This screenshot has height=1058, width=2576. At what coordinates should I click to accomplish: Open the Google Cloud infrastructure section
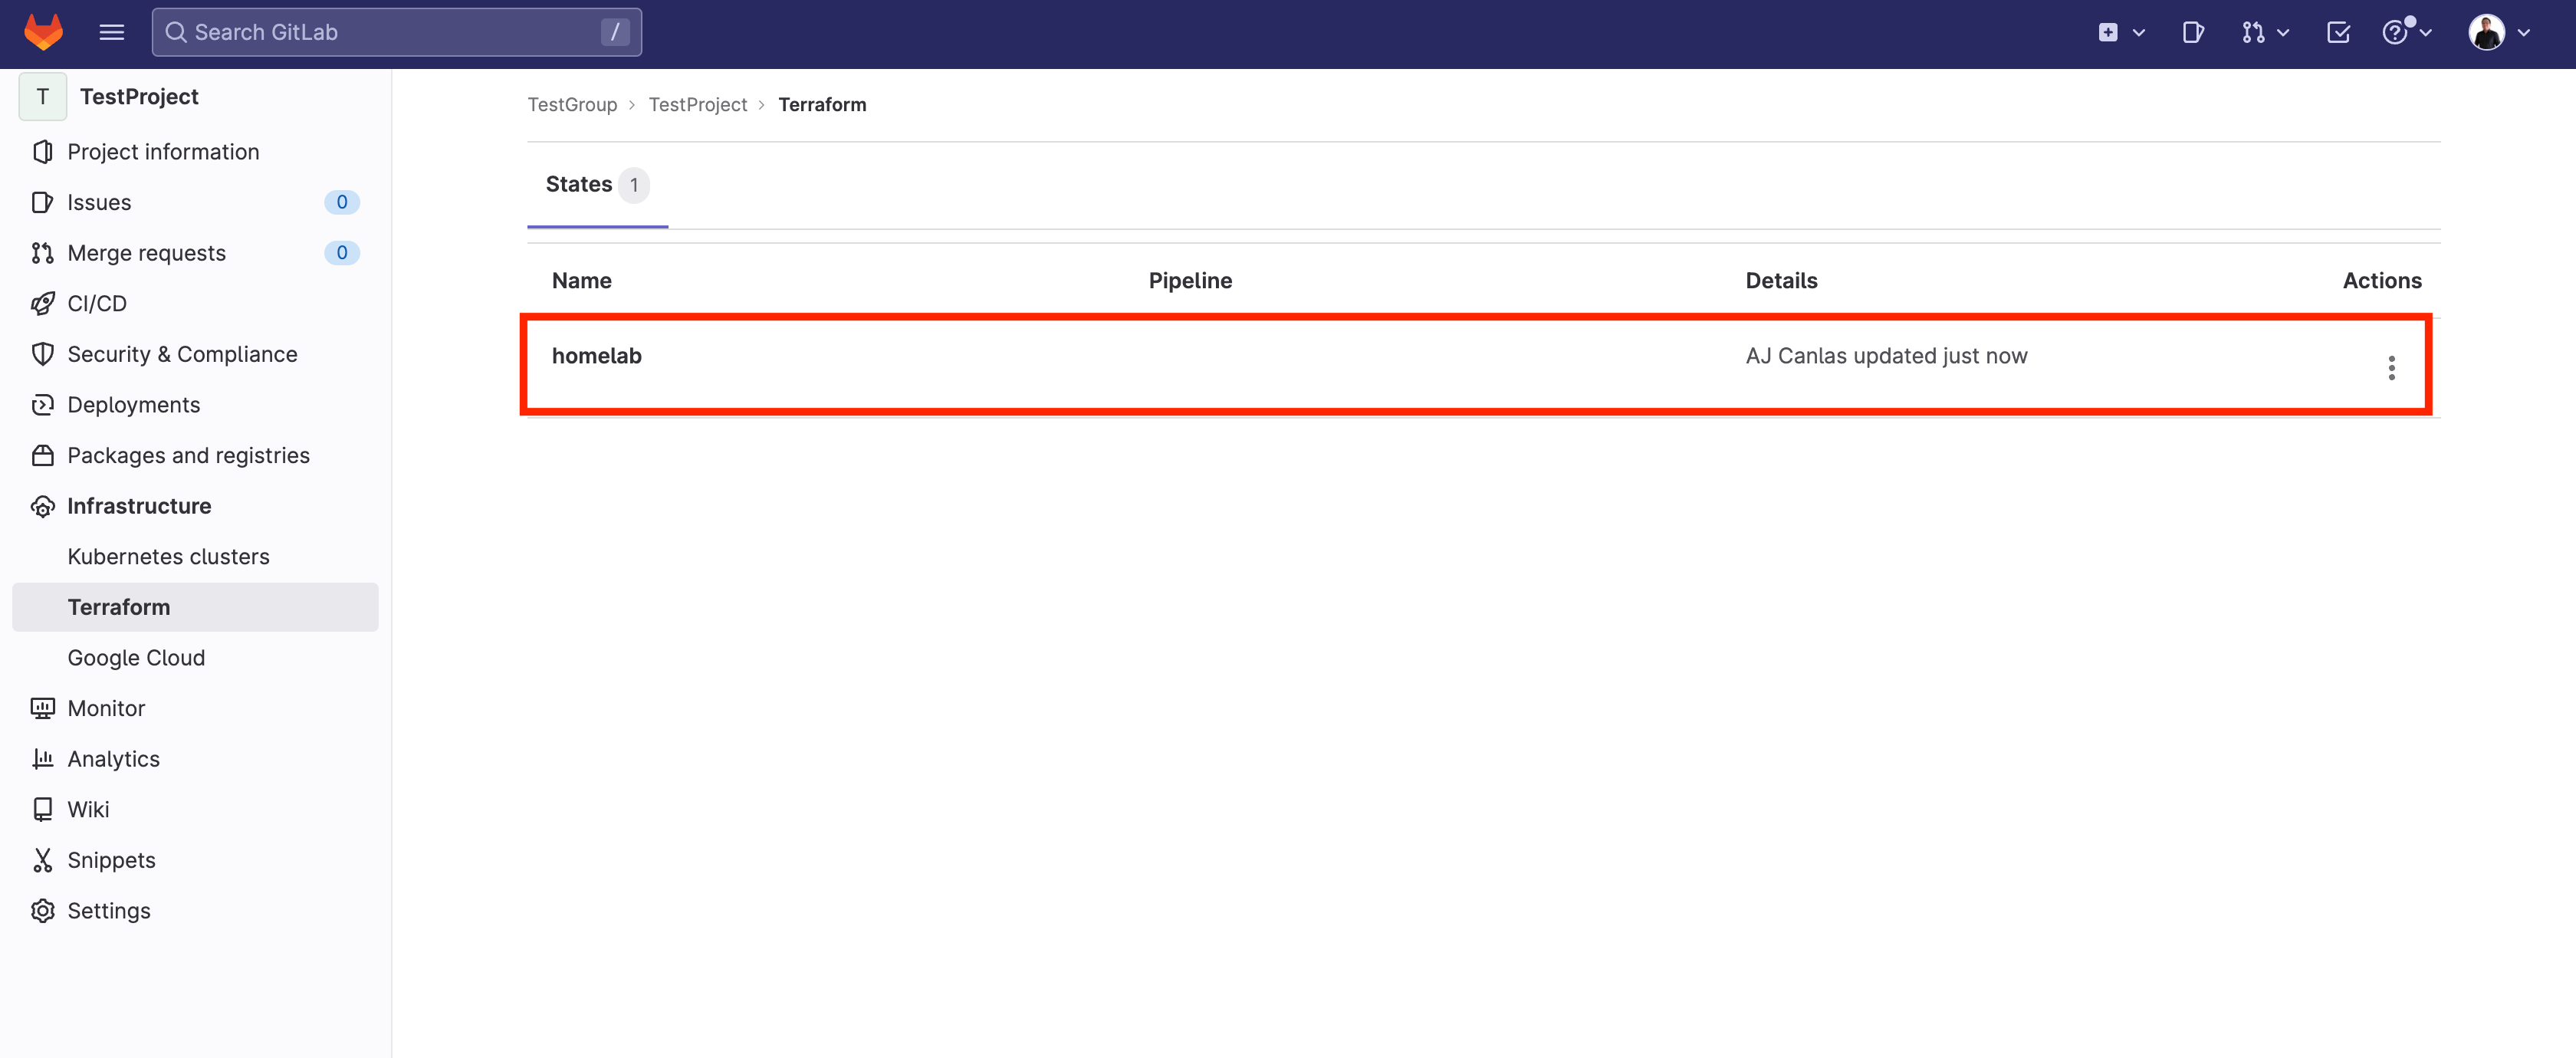coord(135,655)
